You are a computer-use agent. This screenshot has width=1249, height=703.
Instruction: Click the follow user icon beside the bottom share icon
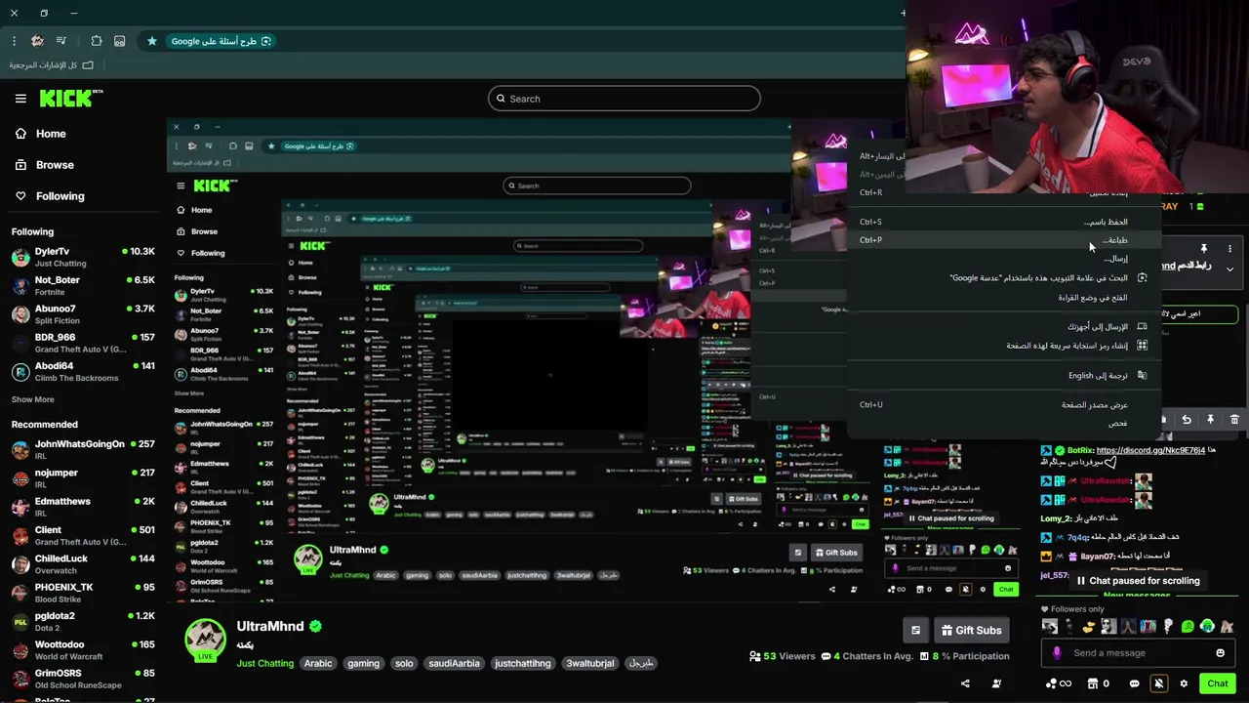(996, 683)
